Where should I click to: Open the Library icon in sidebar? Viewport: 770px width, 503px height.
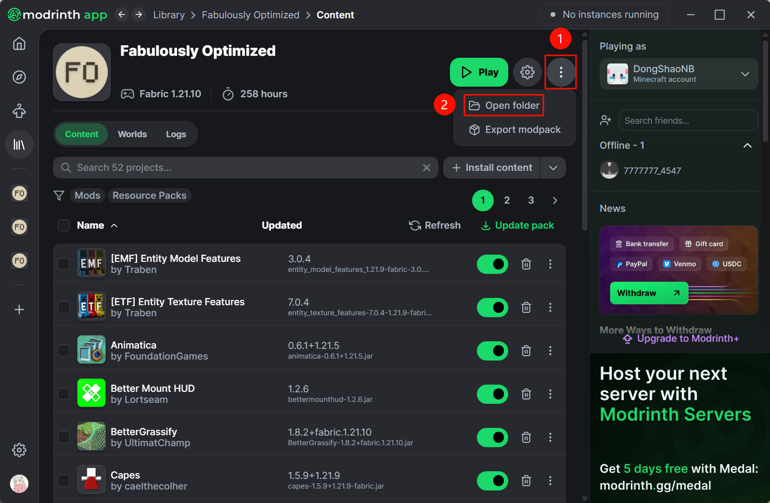point(19,144)
